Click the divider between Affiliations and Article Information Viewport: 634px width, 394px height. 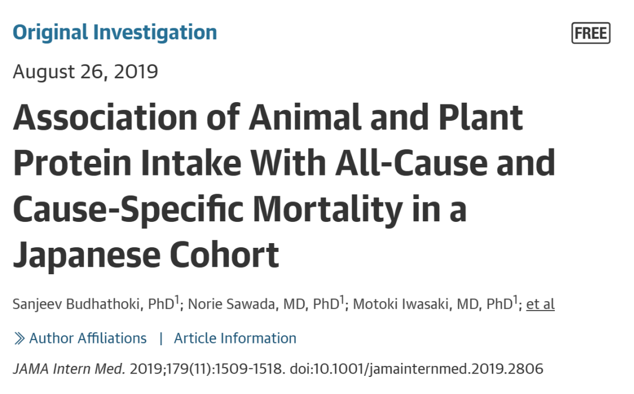[x=161, y=339]
